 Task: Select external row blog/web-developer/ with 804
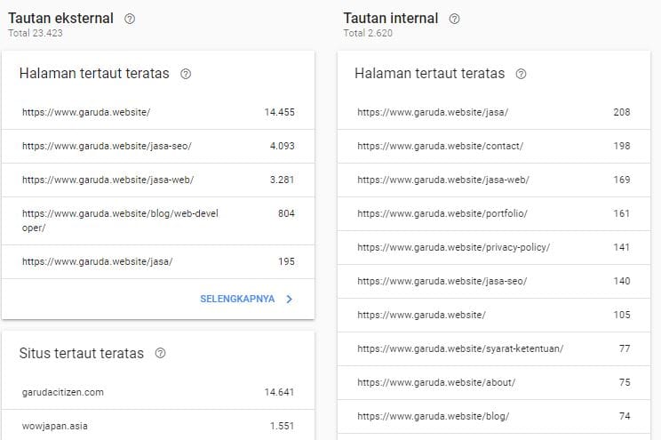coord(158,220)
